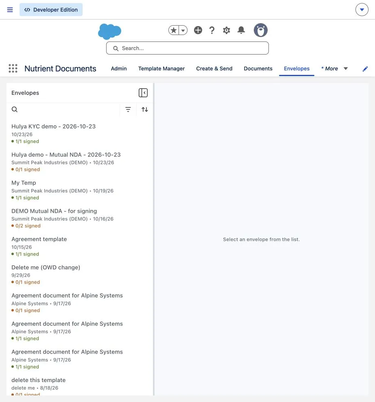Open the sort order arrows icon
The image size is (375, 402).
[x=144, y=109]
